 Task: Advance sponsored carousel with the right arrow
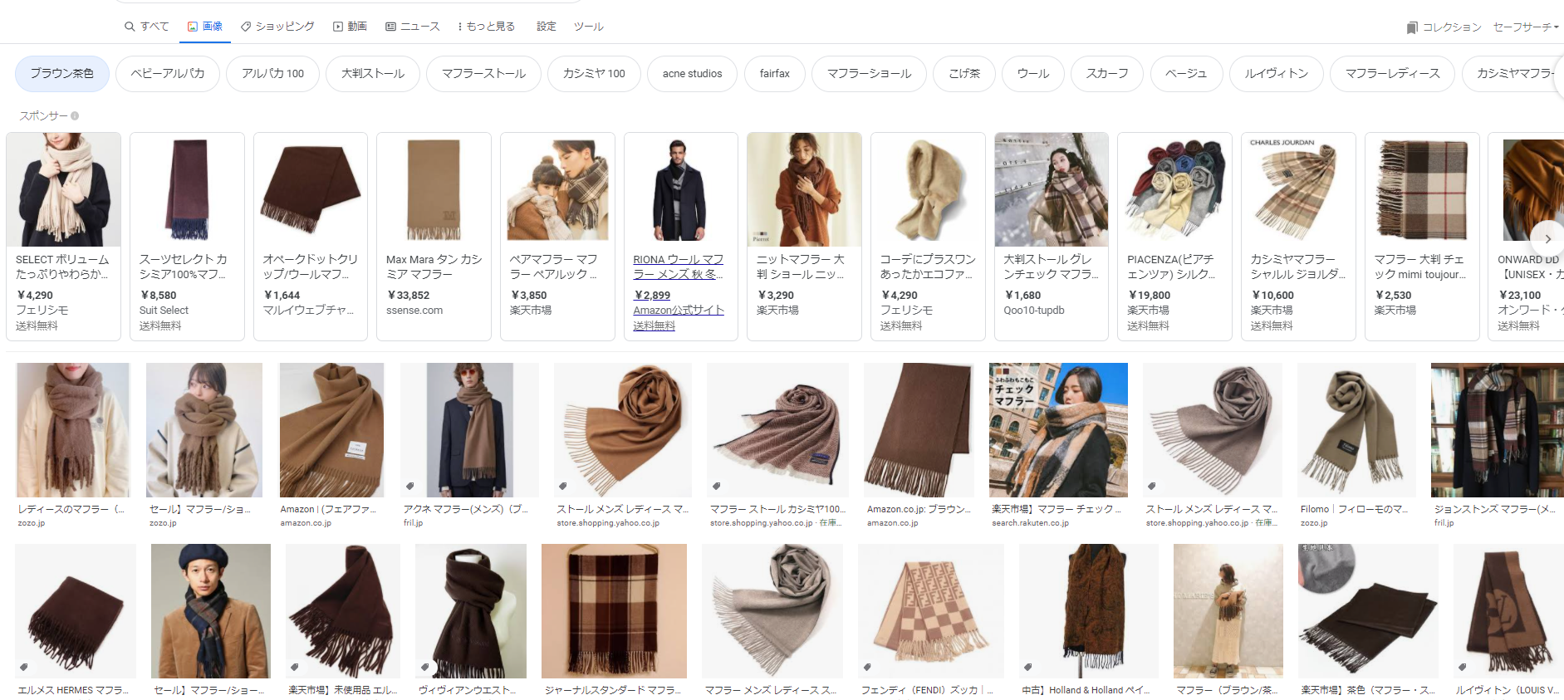tap(1547, 238)
